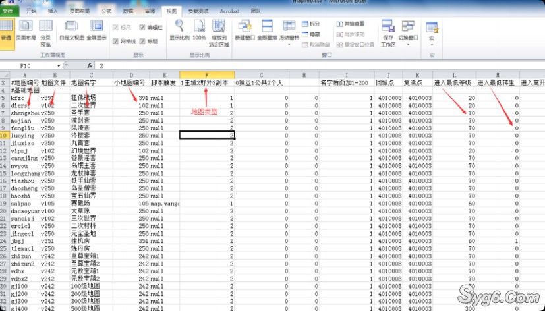The height and width of the screenshot is (311, 545).
Task: Switch to the 负载测试 tab
Action: pos(198,11)
